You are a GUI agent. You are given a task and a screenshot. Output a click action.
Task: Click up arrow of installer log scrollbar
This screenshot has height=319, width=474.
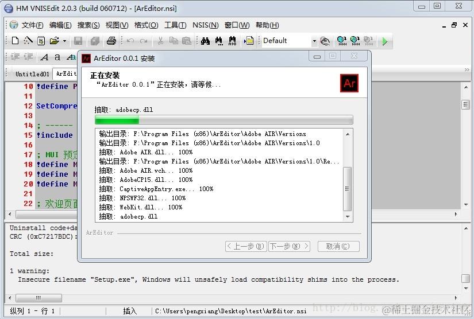tap(348, 134)
